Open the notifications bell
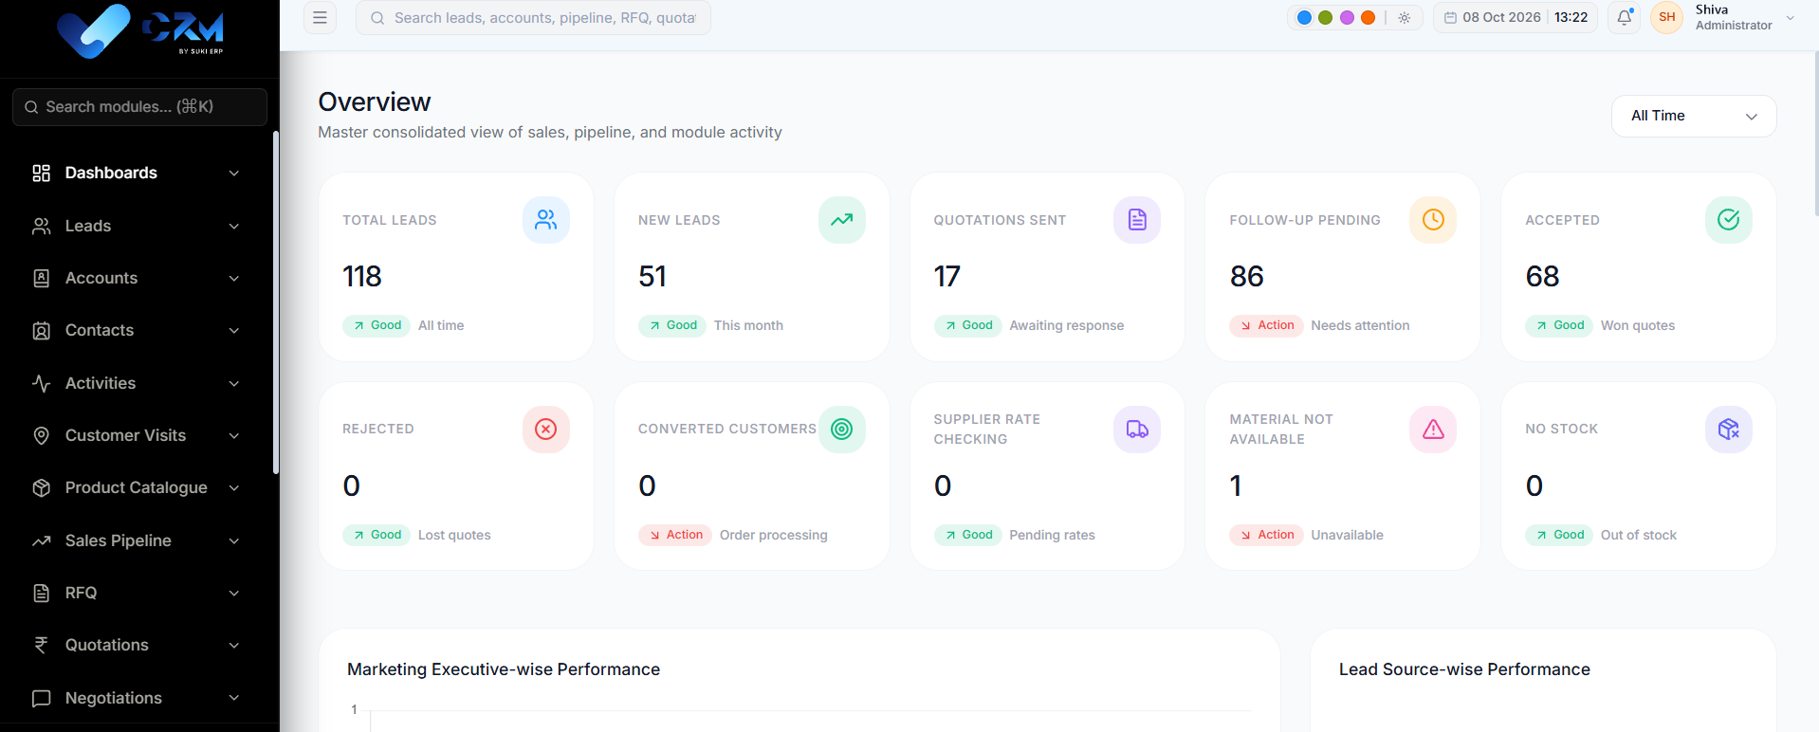 (x=1625, y=17)
